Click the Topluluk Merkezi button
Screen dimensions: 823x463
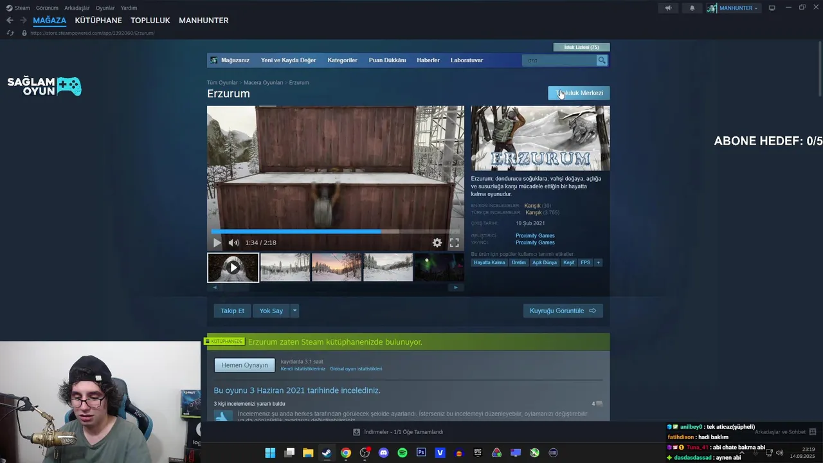(x=579, y=93)
